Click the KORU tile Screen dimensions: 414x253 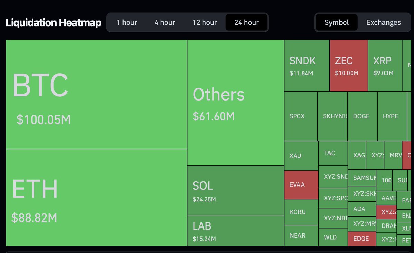tap(302, 212)
